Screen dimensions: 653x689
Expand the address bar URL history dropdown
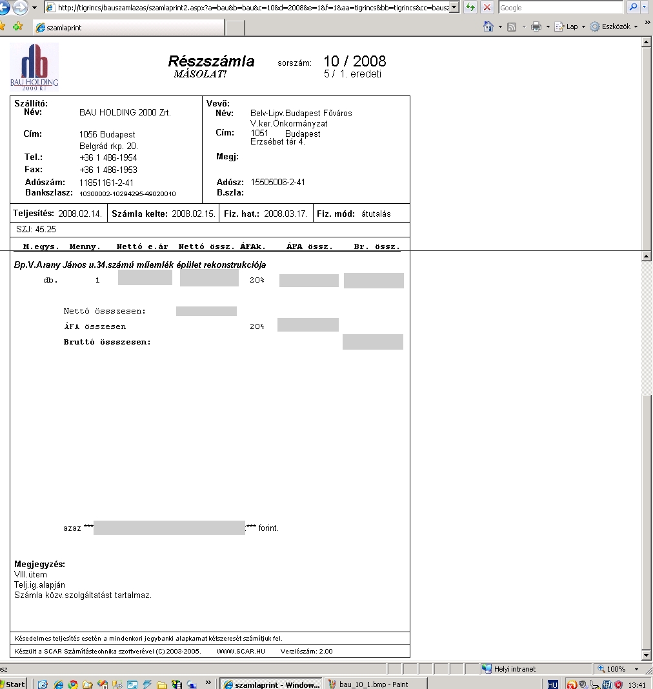(455, 8)
